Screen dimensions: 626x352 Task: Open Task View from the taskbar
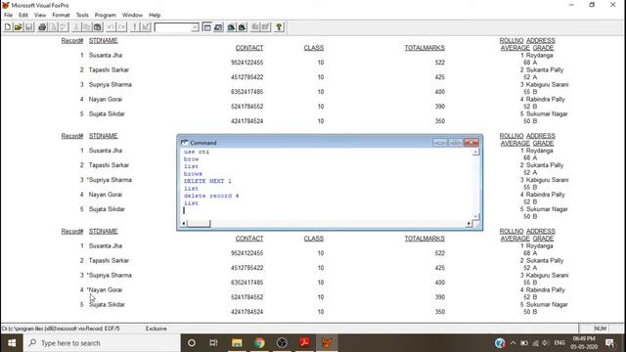(x=213, y=343)
